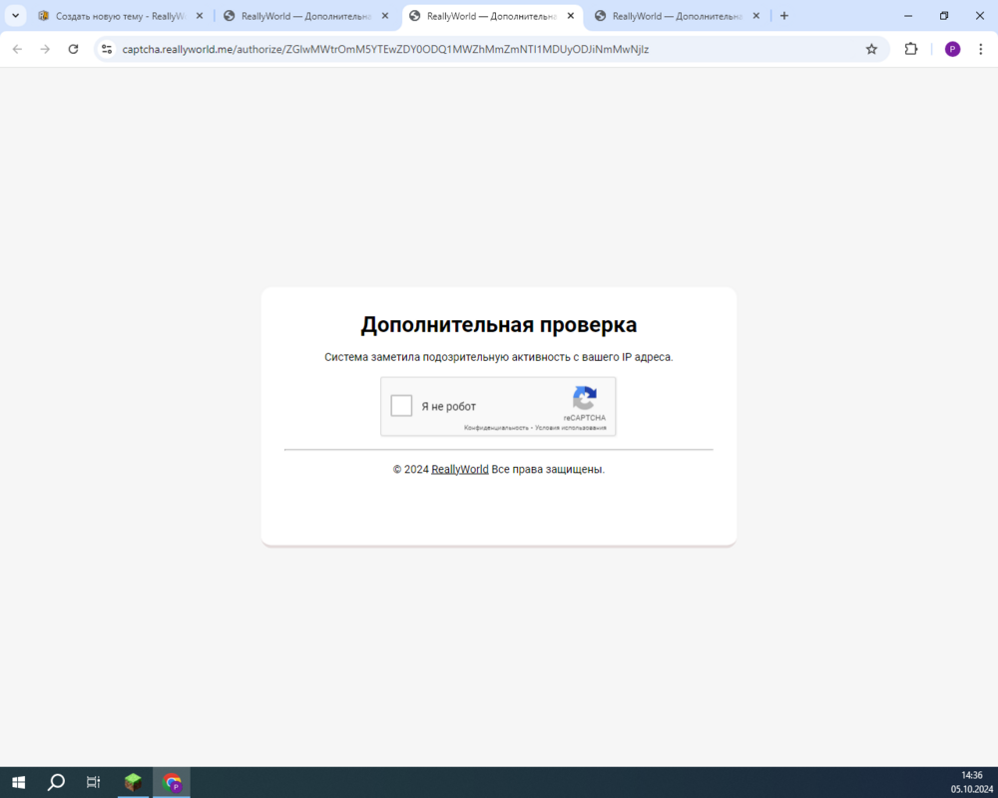
Task: Open a new browser tab
Action: pos(784,16)
